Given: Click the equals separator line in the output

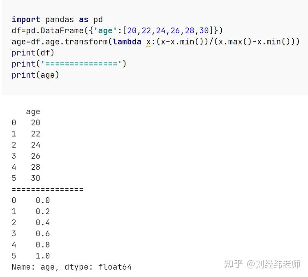Looking at the screenshot, I should [x=48, y=189].
